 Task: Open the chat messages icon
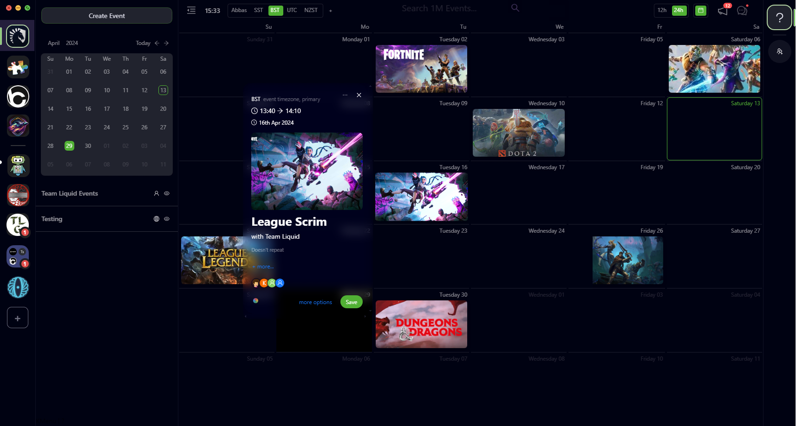(x=742, y=10)
